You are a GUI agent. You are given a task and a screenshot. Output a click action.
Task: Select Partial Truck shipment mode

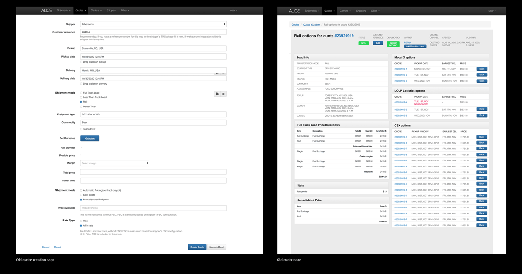81,107
